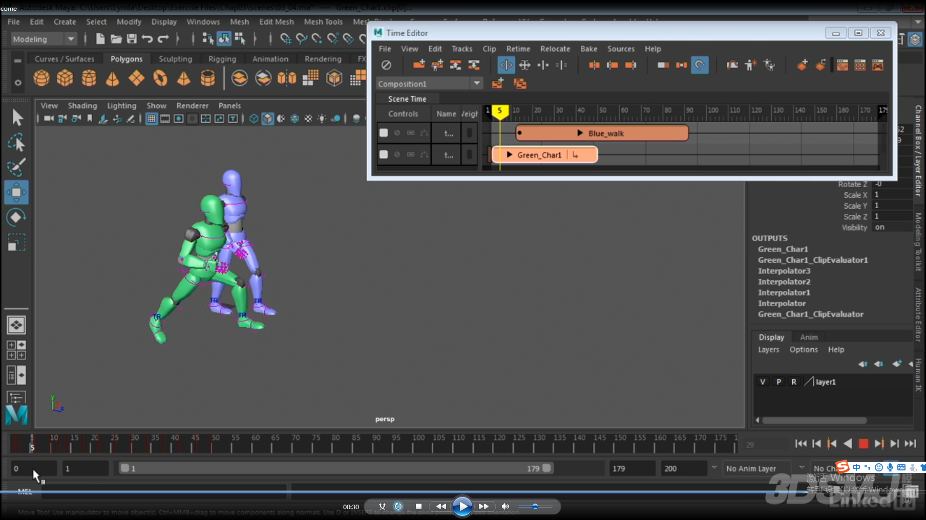Open the Bake menu in Time Editor
The width and height of the screenshot is (926, 520).
pyautogui.click(x=588, y=49)
